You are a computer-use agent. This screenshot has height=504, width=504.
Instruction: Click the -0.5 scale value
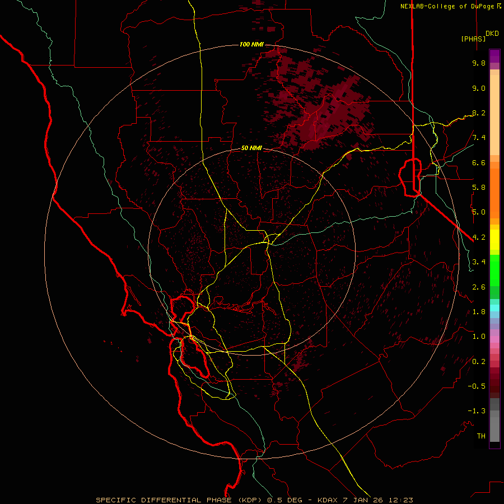[477, 386]
